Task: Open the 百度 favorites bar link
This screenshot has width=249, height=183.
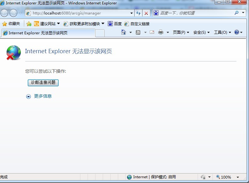Action: click(x=115, y=24)
